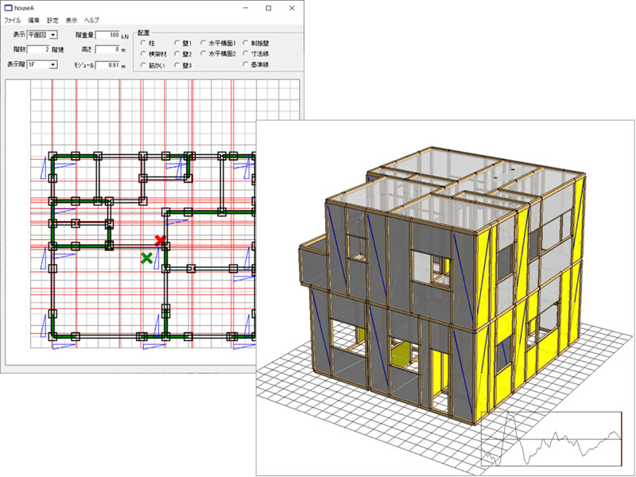Choose the 制振壁 radio button
Viewport: 636px width, 477px height.
coord(246,42)
